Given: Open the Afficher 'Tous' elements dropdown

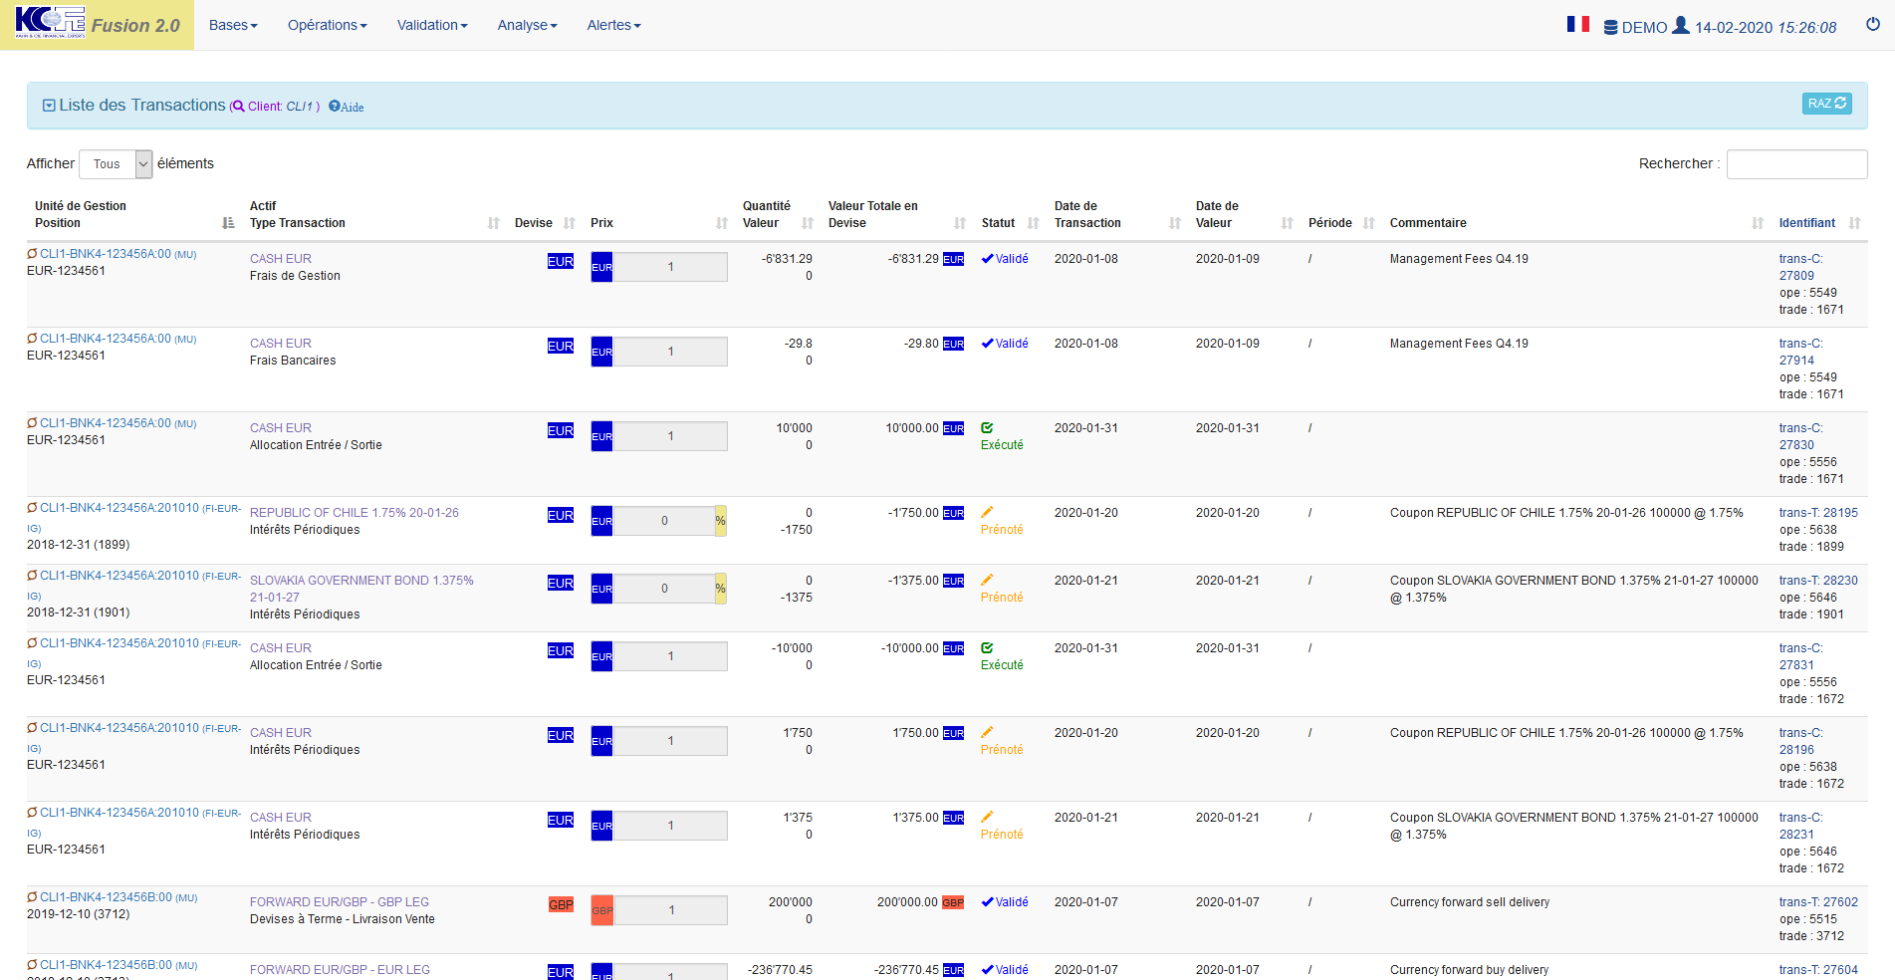Looking at the screenshot, I should click(x=116, y=164).
